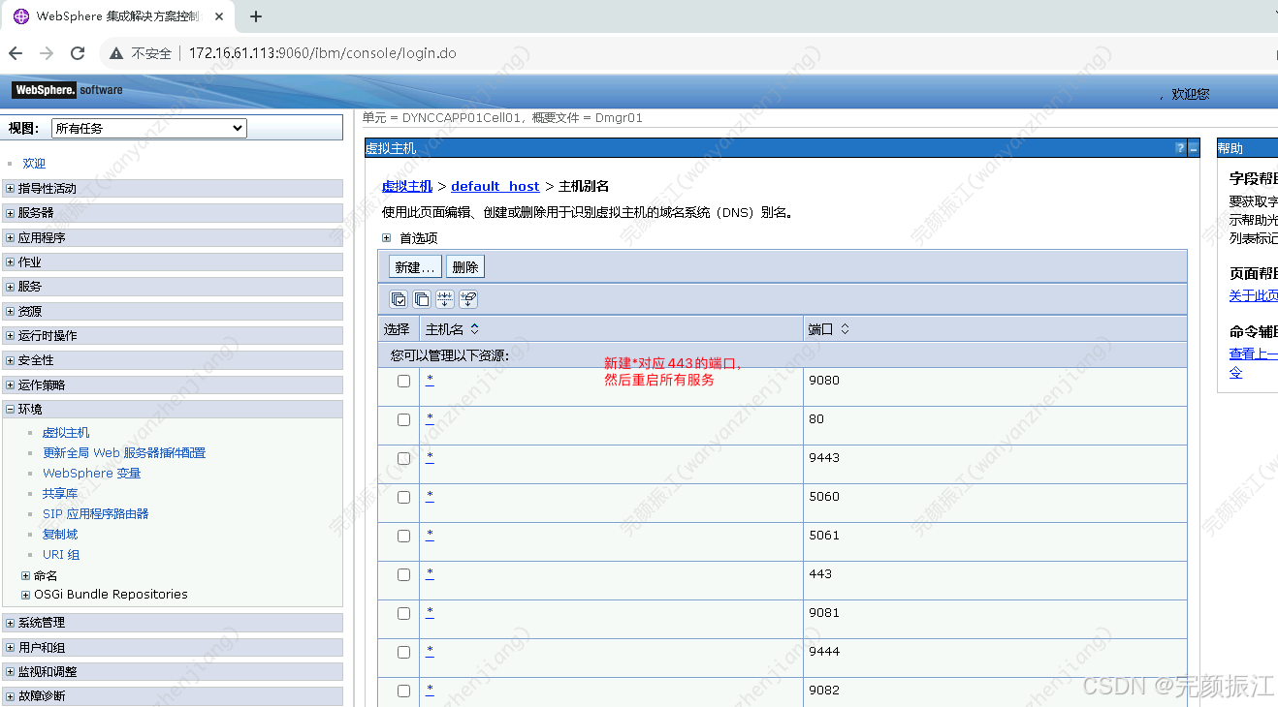This screenshot has width=1278, height=707.
Task: Open 共享库 in navigation
Action: (x=60, y=494)
